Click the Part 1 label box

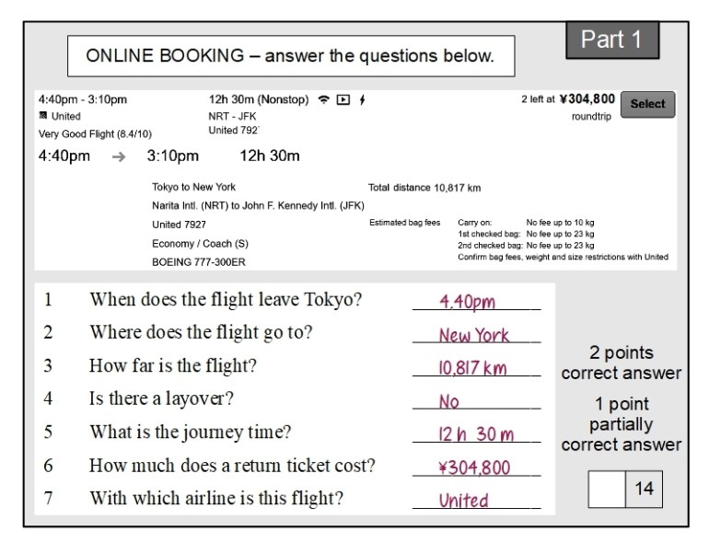[x=617, y=40]
